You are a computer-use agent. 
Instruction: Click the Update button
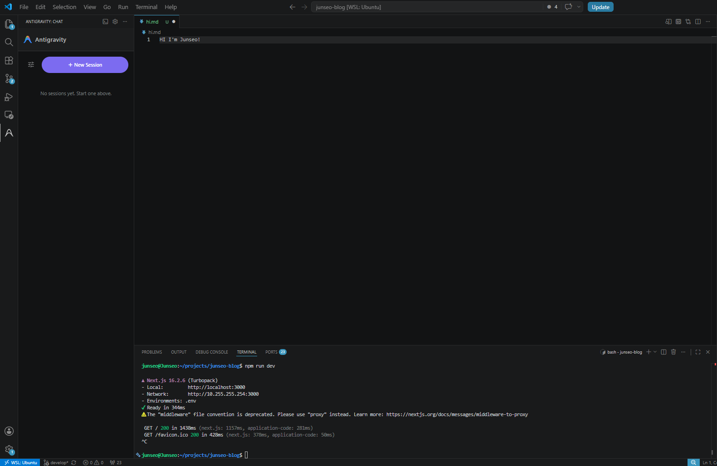[x=600, y=7]
